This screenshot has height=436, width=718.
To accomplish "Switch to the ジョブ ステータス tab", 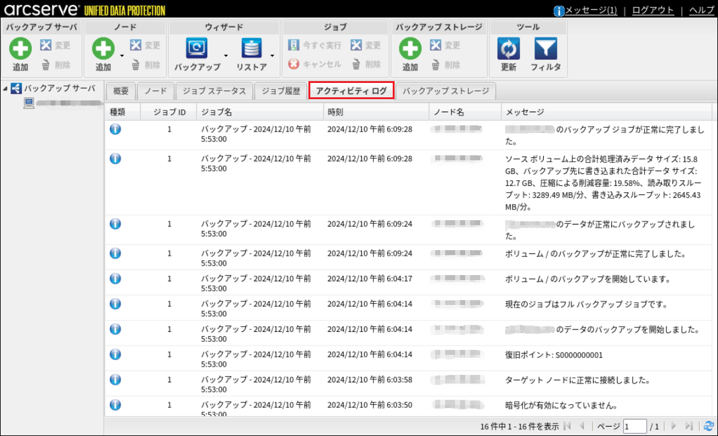I will click(x=214, y=91).
